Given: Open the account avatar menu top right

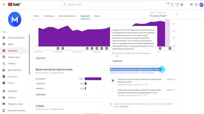Looking at the screenshot, I should [x=201, y=5].
